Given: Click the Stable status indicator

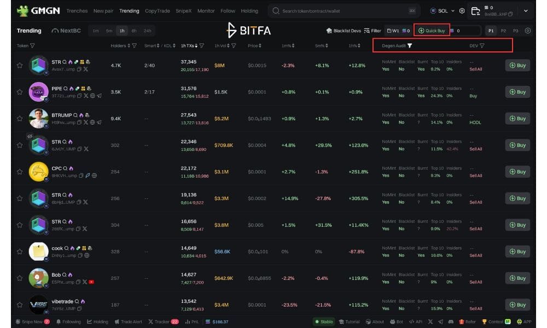Looking at the screenshot, I should coord(324,322).
